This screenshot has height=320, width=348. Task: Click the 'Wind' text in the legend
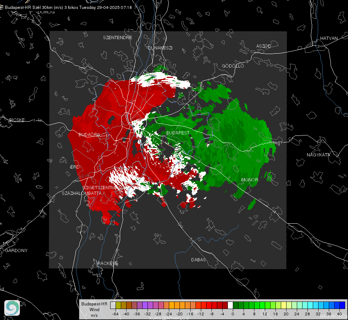coord(94,310)
